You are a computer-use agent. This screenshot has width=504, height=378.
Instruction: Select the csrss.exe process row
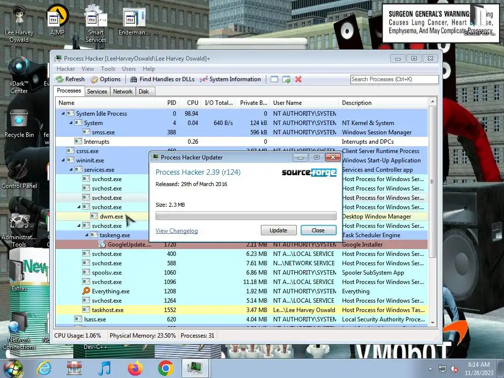coord(242,151)
